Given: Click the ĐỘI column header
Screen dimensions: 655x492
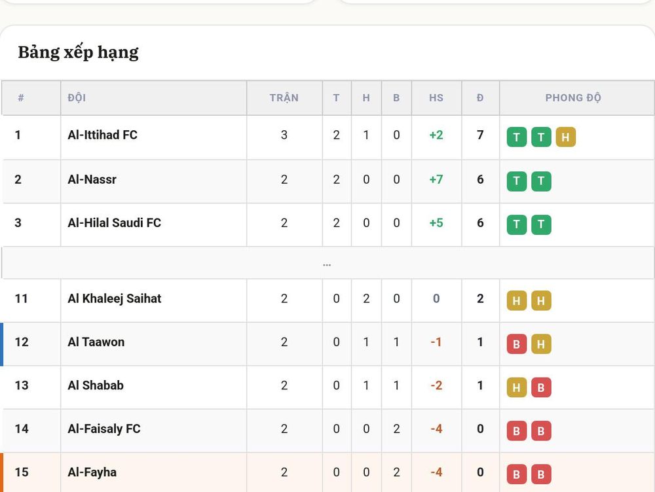Looking at the screenshot, I should click(x=77, y=97).
